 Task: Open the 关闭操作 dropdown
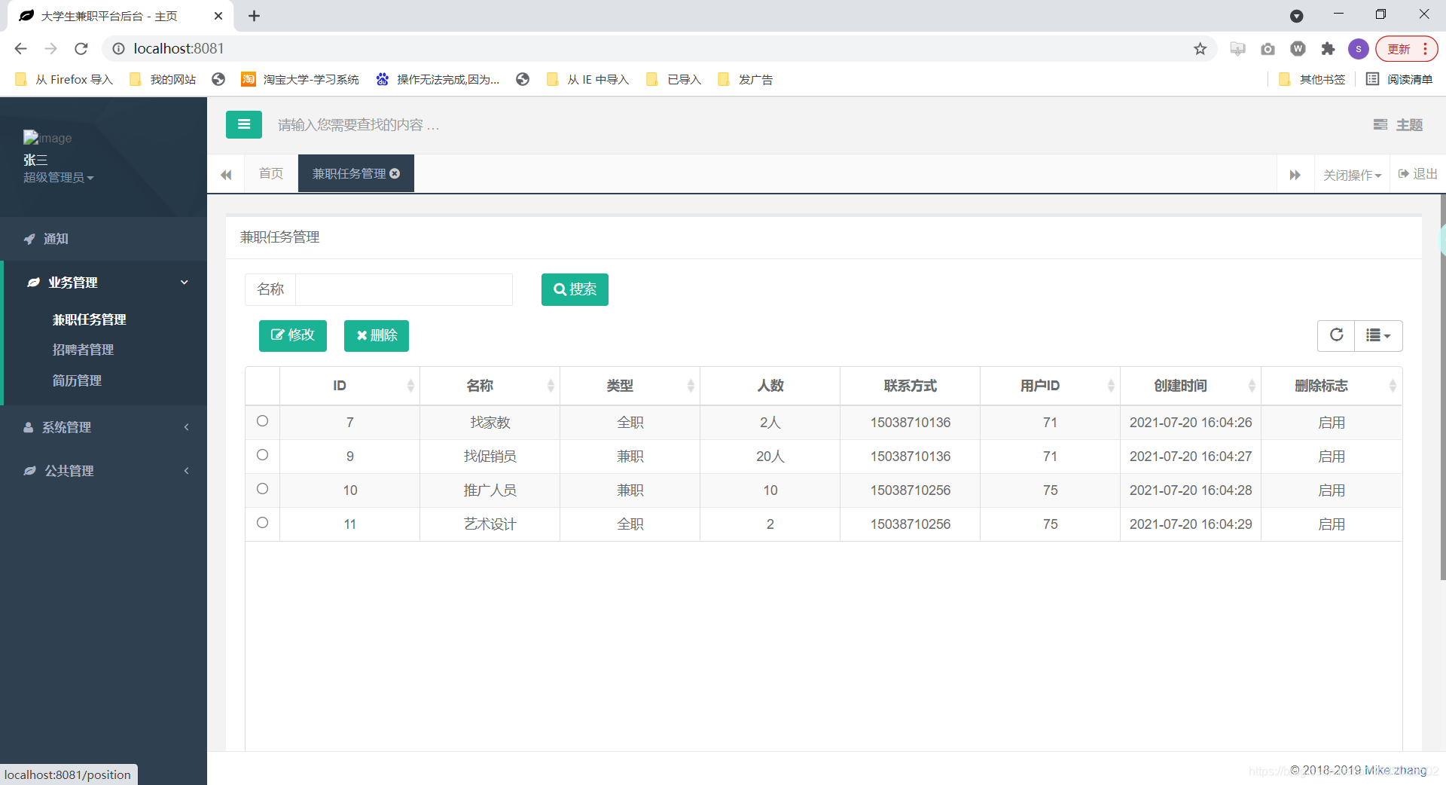pos(1352,175)
